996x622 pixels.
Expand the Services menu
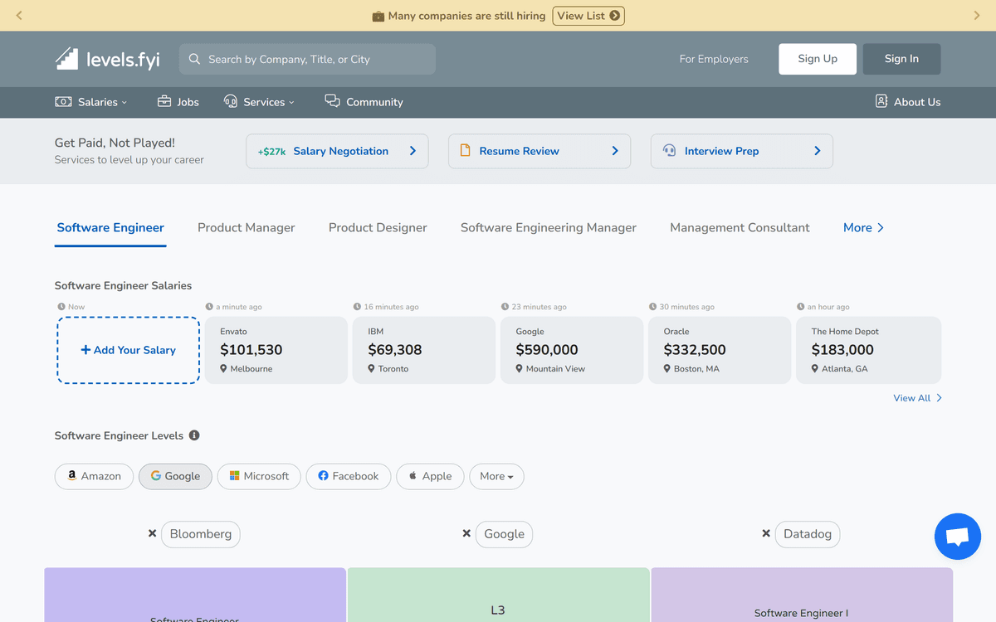[259, 102]
